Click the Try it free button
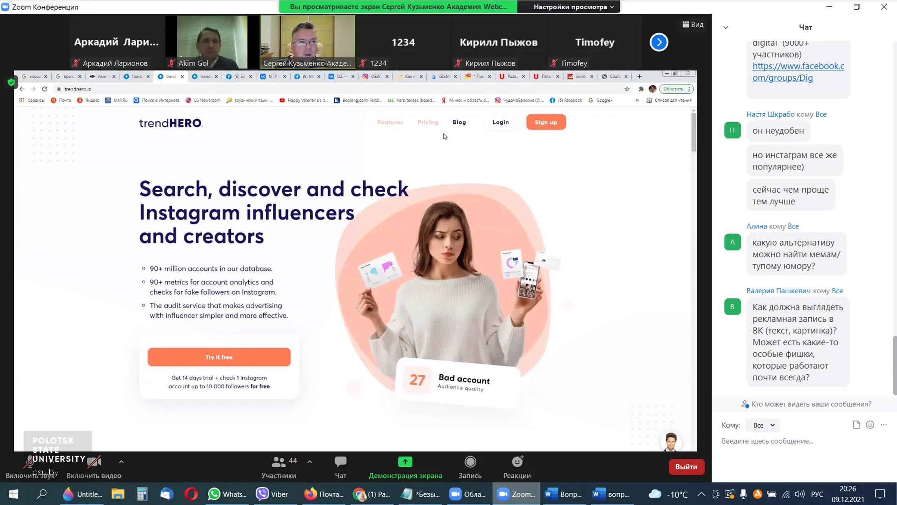 click(219, 357)
